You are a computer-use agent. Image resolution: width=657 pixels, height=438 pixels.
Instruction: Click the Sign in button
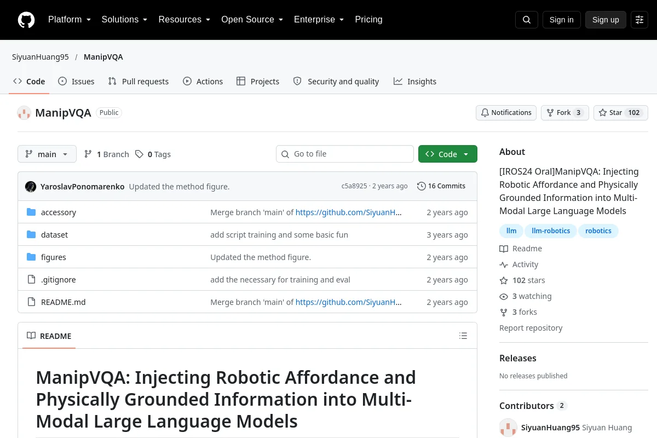click(562, 20)
